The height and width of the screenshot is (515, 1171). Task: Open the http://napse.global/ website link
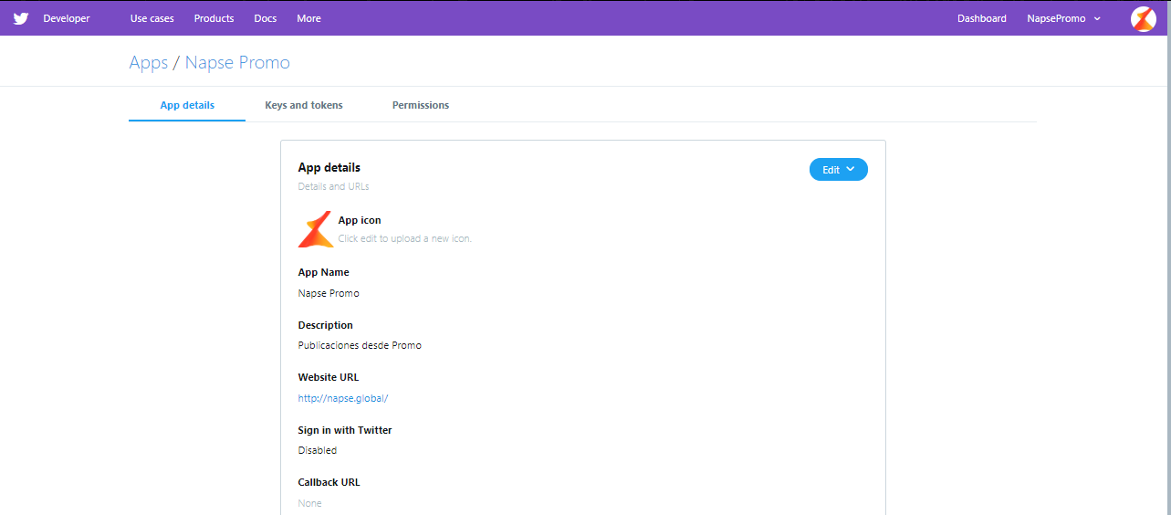(x=343, y=398)
